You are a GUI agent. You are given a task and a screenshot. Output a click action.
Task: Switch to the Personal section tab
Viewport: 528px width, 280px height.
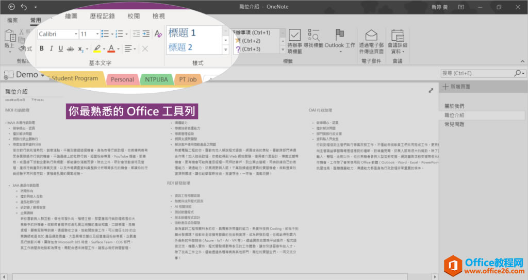122,79
